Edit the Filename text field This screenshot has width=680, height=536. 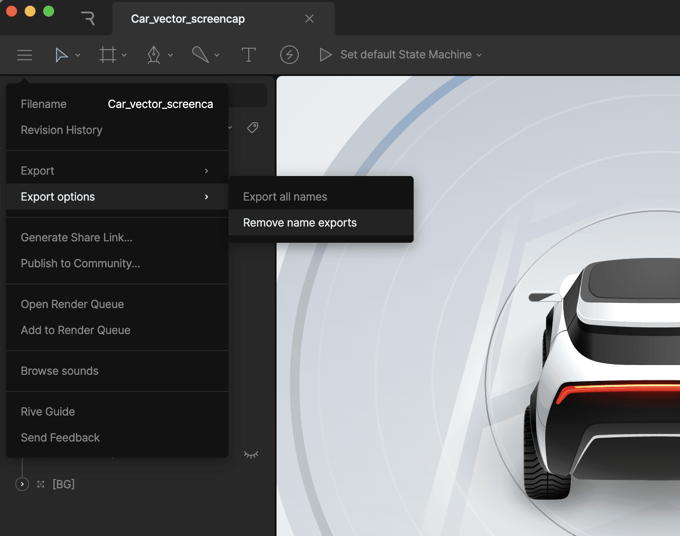160,104
